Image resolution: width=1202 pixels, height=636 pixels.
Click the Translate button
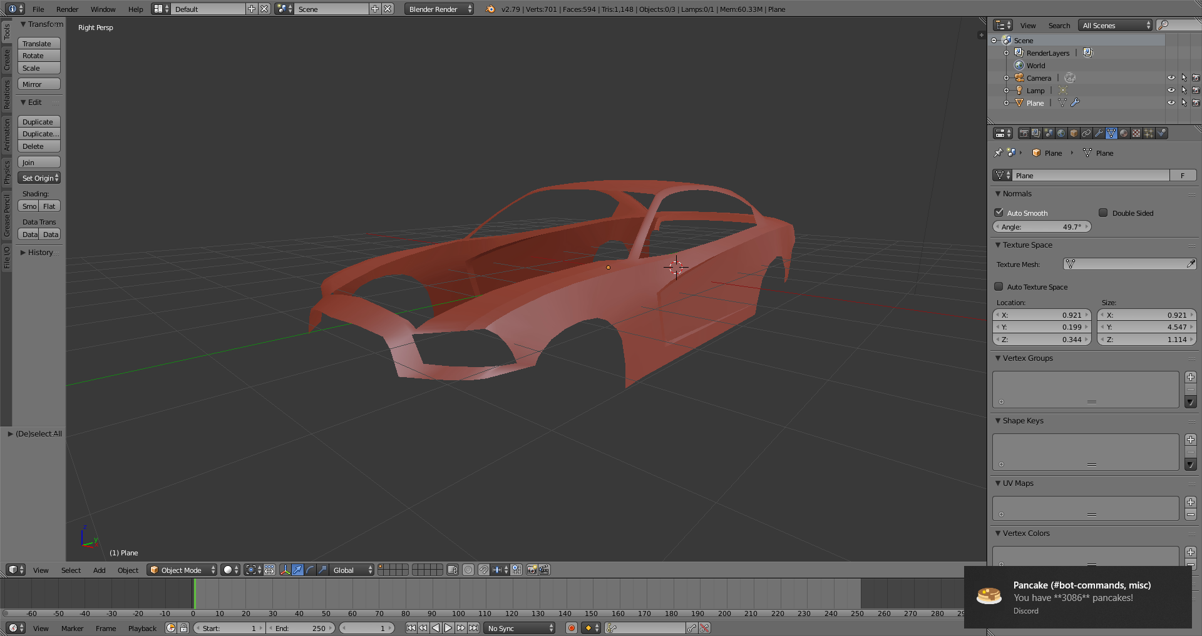coord(39,44)
